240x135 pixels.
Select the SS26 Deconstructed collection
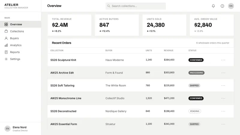(x=63, y=111)
